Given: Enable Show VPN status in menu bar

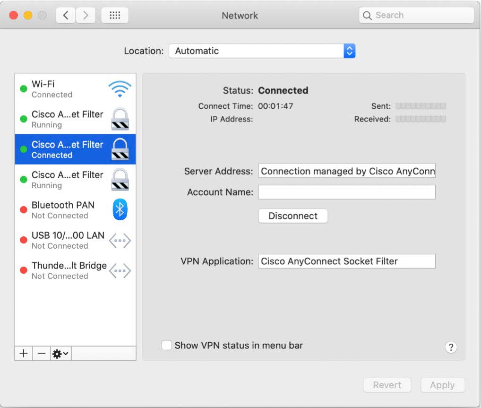Looking at the screenshot, I should (167, 346).
